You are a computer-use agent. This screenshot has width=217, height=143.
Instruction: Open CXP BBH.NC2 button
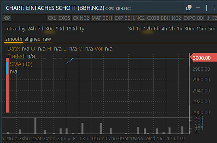(129, 18)
